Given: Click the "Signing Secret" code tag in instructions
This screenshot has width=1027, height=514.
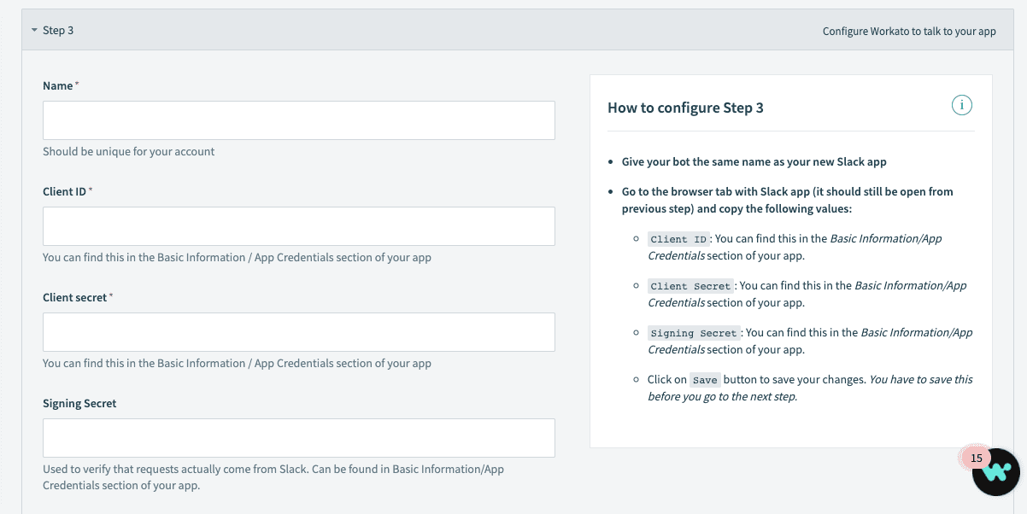Looking at the screenshot, I should pos(693,333).
